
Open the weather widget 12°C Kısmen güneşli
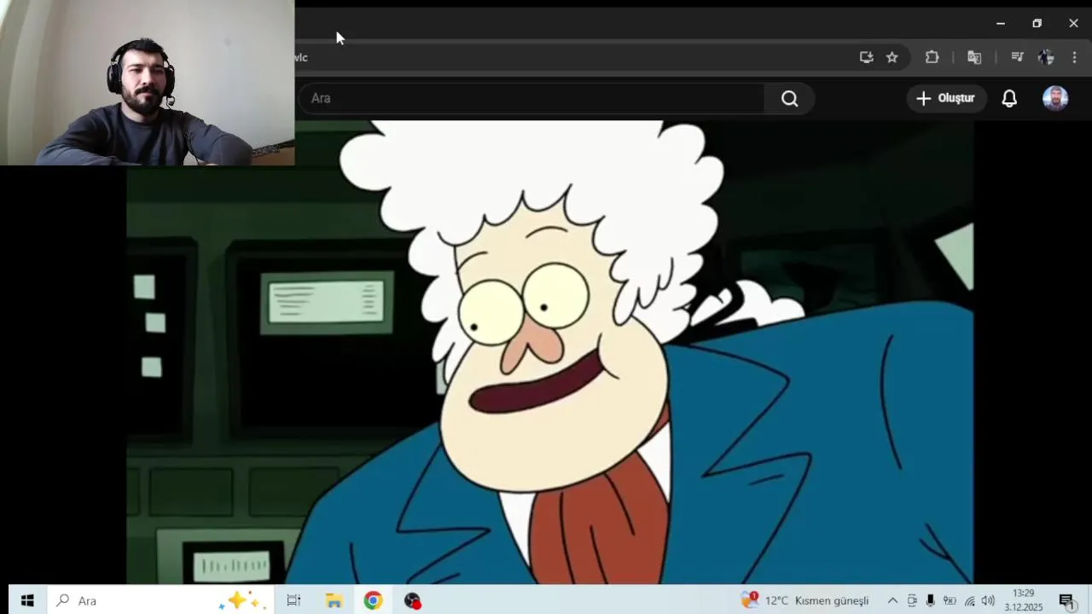[804, 600]
